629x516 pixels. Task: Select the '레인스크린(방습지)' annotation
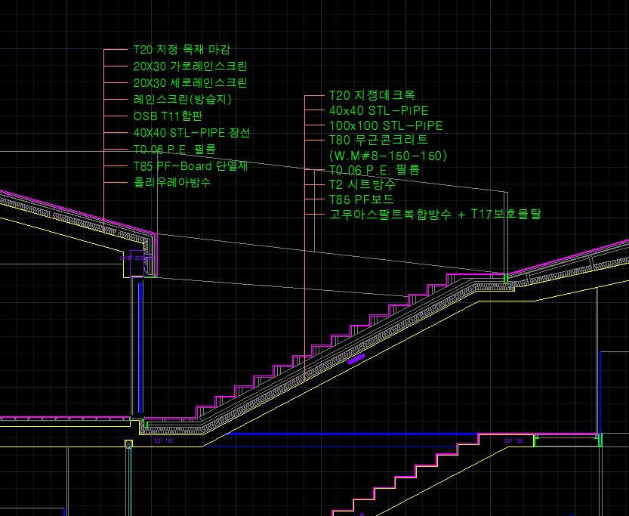(182, 100)
